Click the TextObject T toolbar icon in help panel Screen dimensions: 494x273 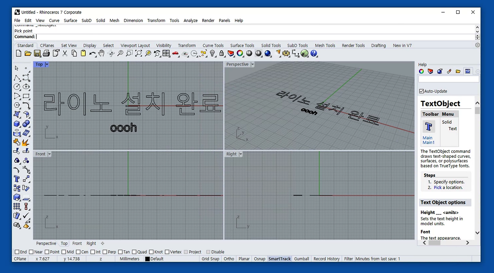[x=428, y=126]
